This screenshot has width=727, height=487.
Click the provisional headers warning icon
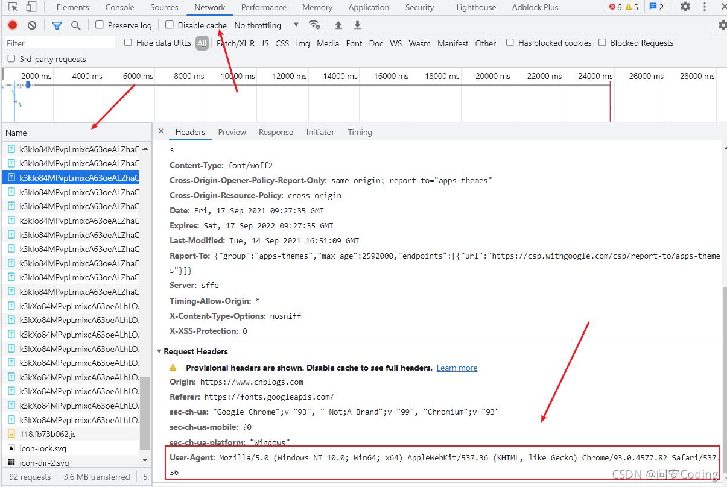point(173,367)
